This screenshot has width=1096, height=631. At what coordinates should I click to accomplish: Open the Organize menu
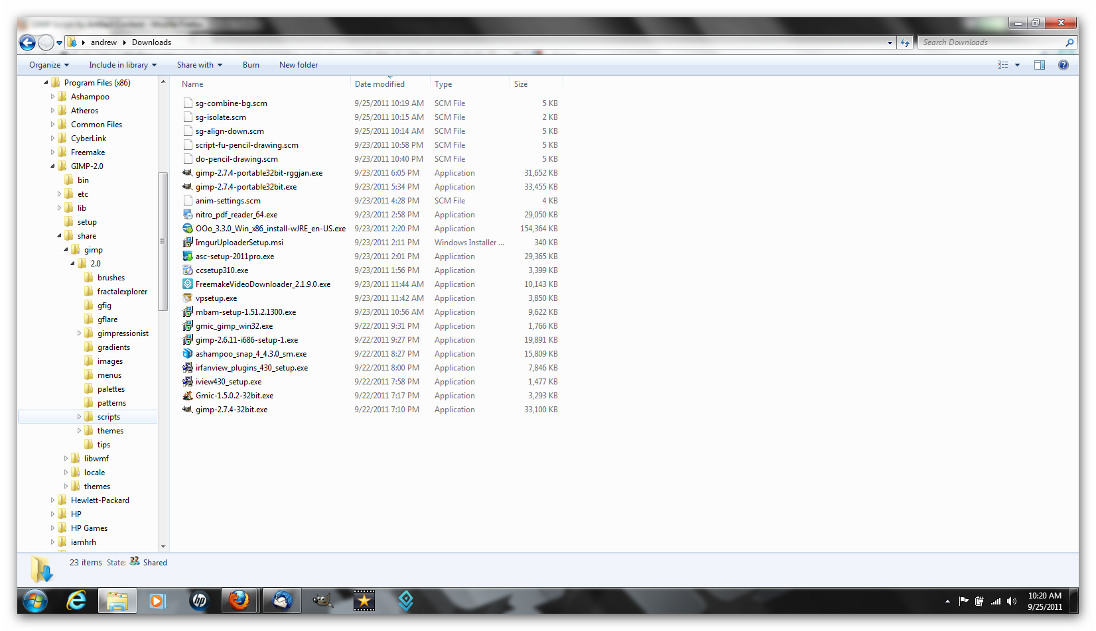coord(49,65)
